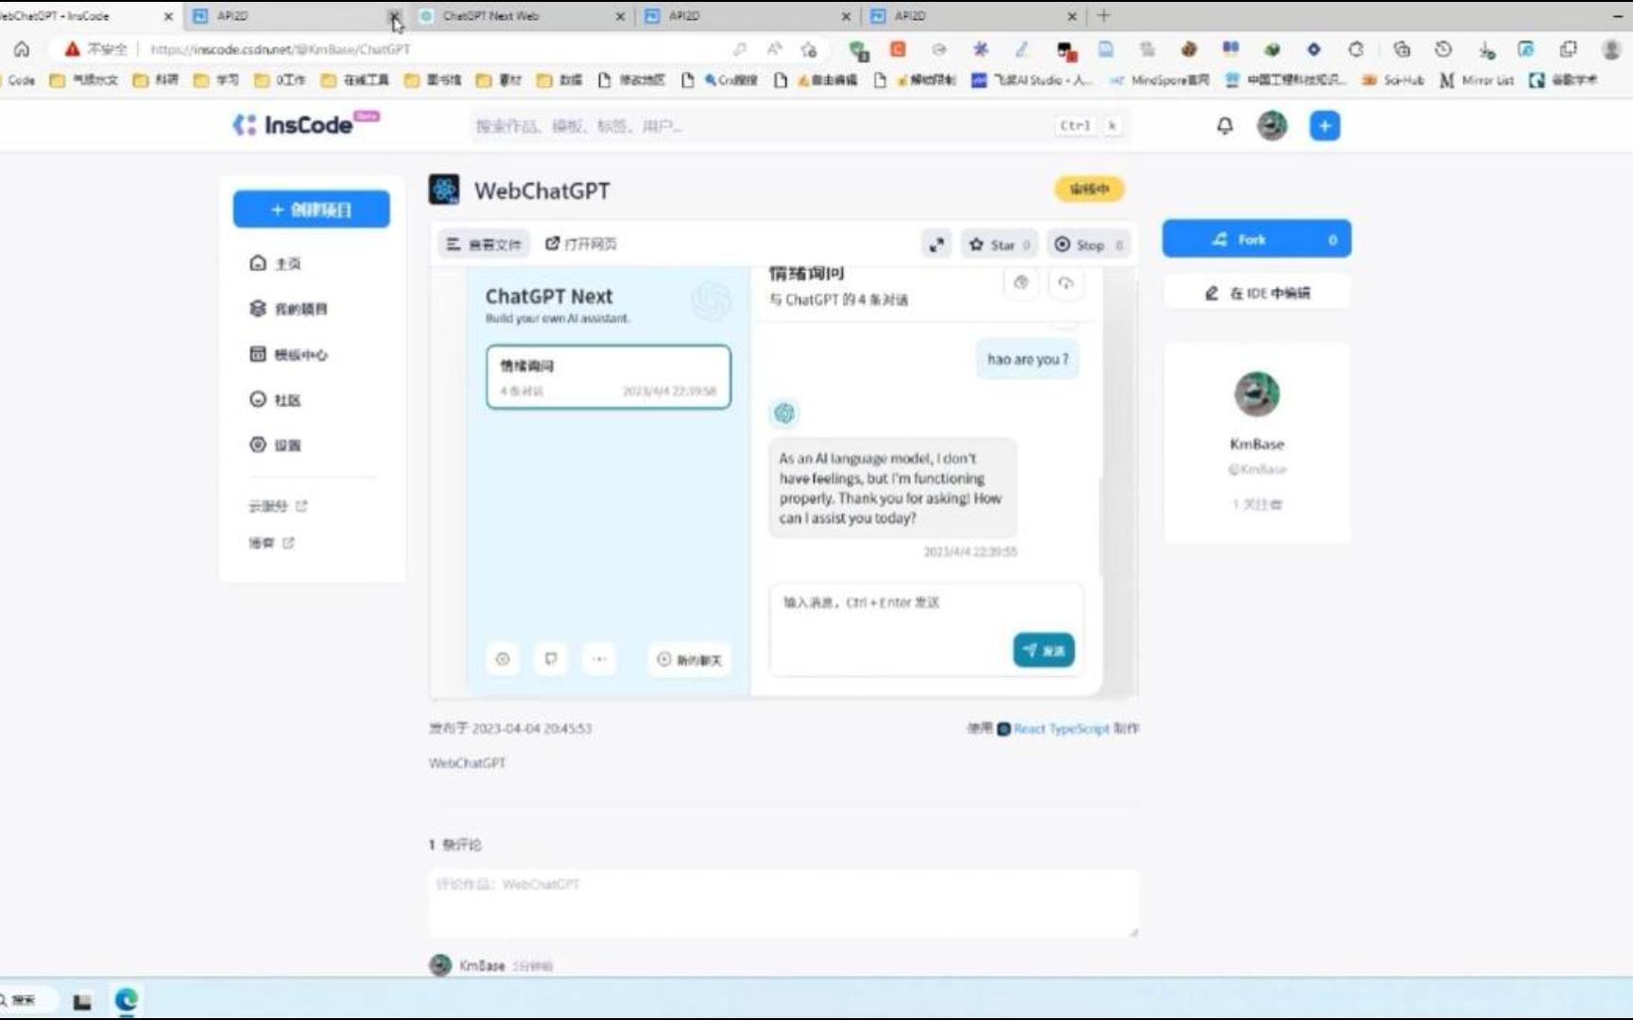Go to the home item in sidebar
Screen dimensions: 1633x1020
point(275,263)
